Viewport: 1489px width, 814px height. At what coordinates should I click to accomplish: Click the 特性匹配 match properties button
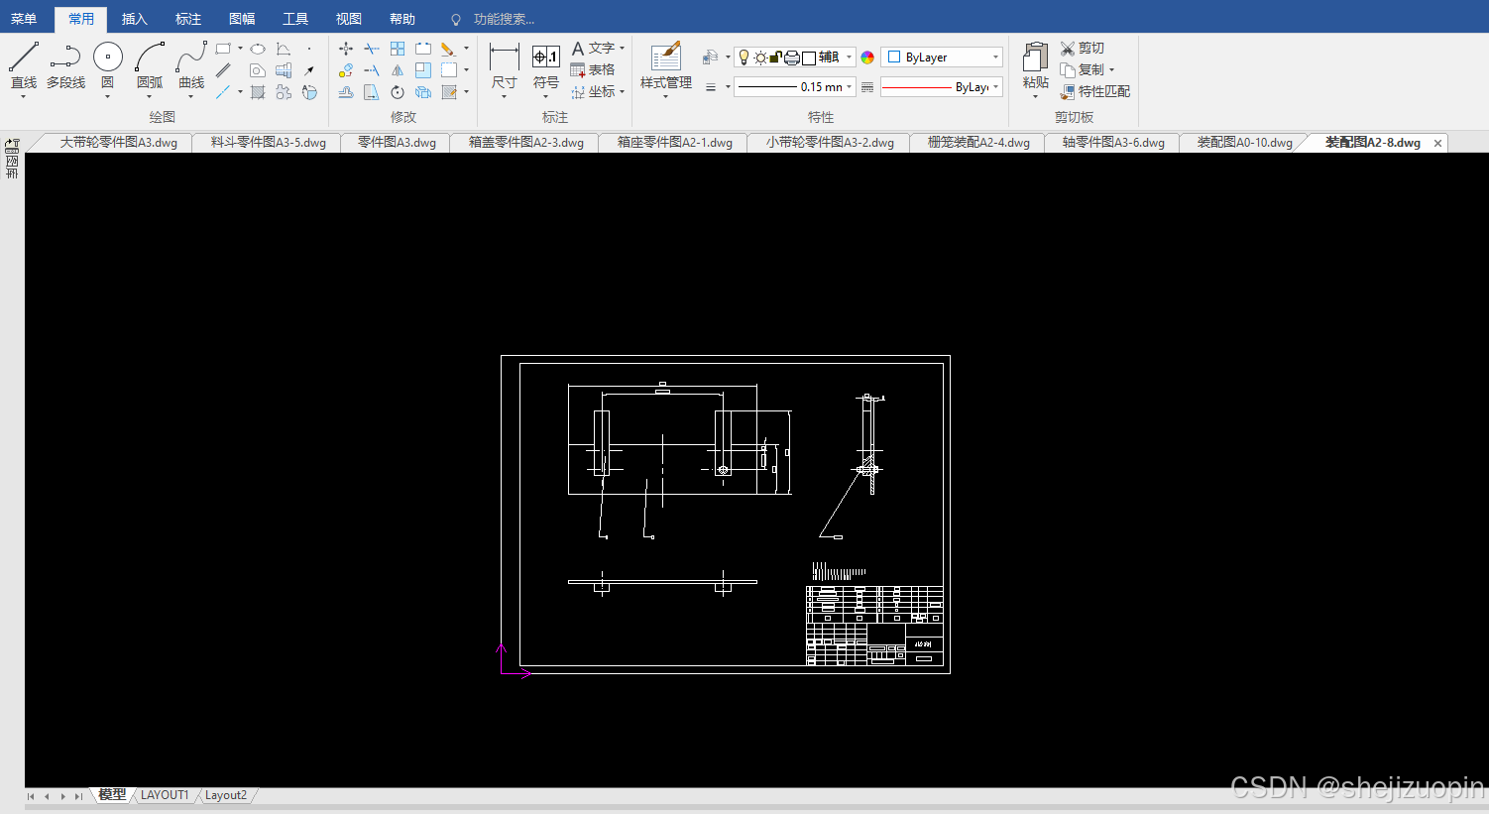[1095, 91]
